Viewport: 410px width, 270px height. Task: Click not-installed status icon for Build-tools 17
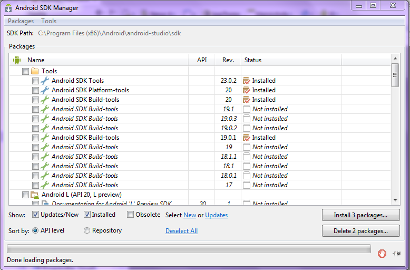[246, 185]
